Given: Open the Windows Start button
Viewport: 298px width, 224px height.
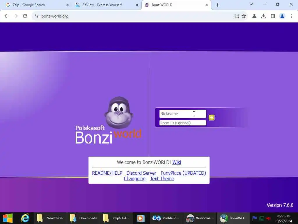Looking at the screenshot, I should pyautogui.click(x=8, y=218).
